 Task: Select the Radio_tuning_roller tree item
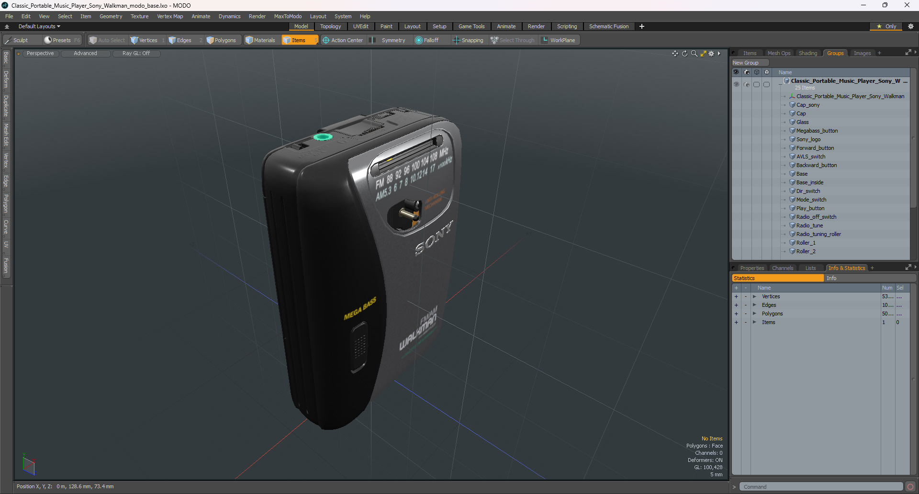818,234
